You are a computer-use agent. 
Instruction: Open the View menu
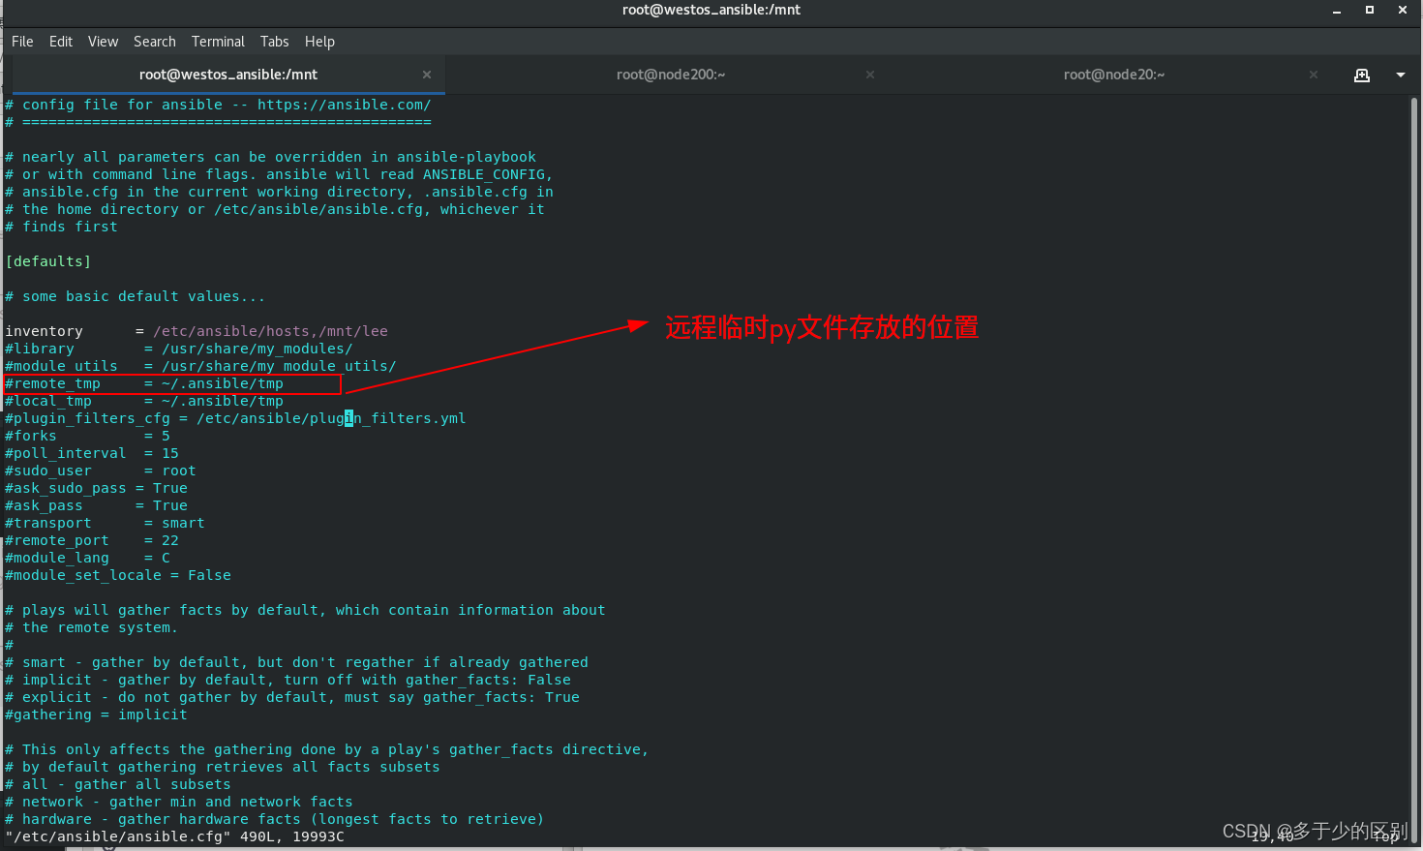103,42
